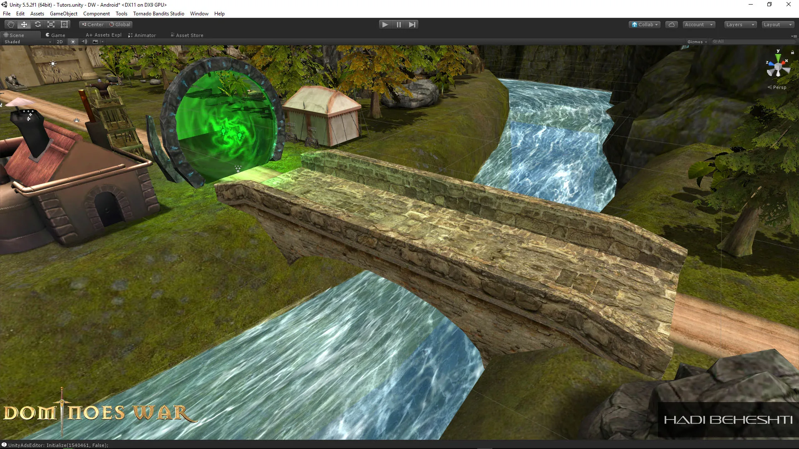Click the gizmo rotation lock icon
The width and height of the screenshot is (799, 449).
click(792, 52)
